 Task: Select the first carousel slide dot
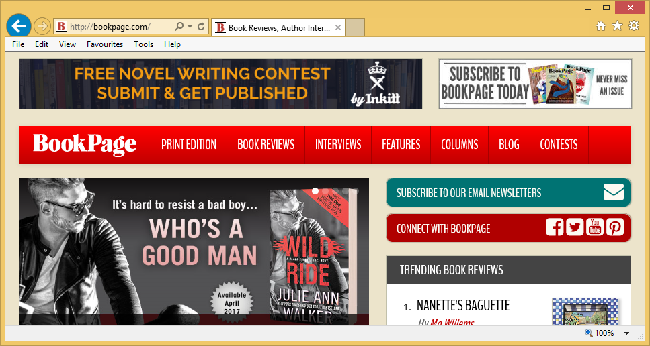point(315,191)
